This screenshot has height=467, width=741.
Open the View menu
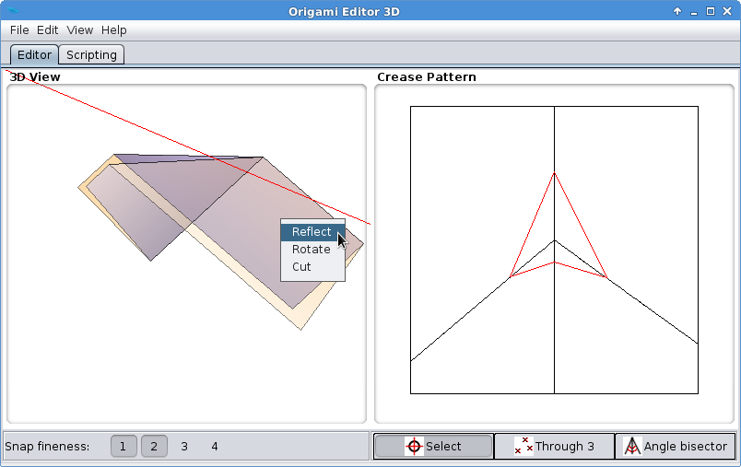point(80,30)
